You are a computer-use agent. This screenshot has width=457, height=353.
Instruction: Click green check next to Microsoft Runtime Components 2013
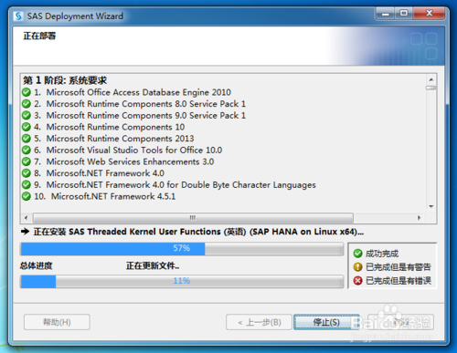coord(27,139)
